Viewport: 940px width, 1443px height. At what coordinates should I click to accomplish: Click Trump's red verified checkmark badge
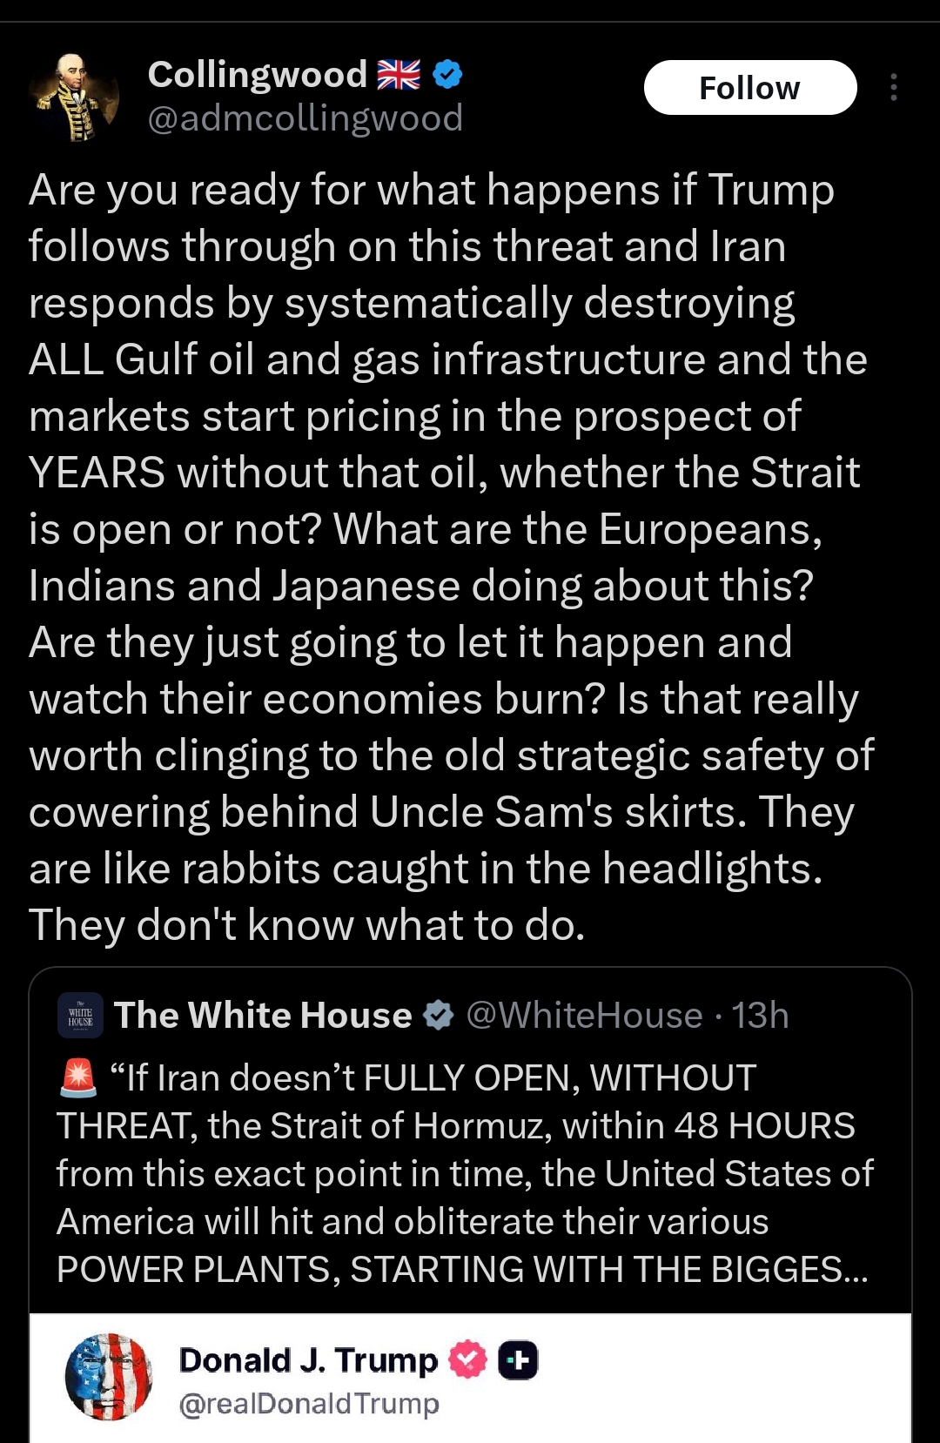(x=467, y=1360)
